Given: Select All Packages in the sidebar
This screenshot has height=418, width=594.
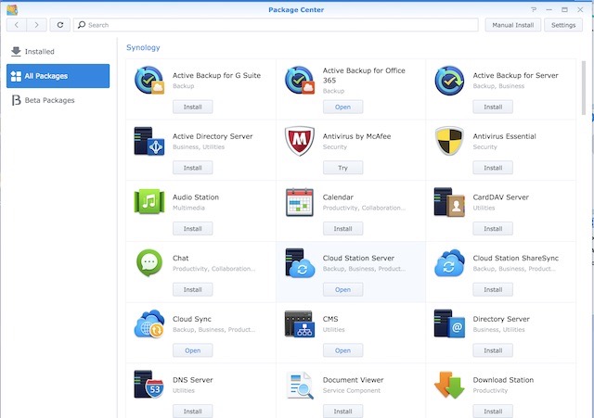Looking at the screenshot, I should [58, 76].
